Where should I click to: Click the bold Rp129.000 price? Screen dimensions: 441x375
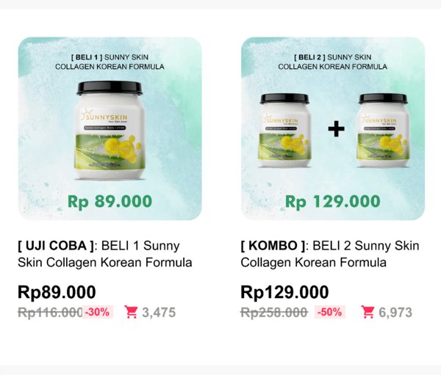pos(284,292)
